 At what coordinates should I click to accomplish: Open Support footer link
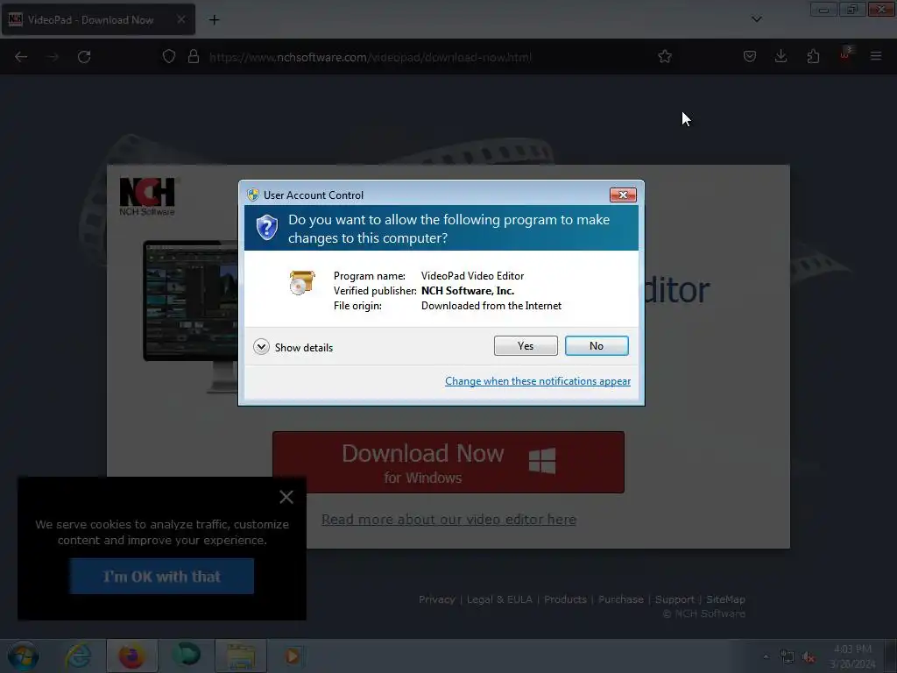675,599
